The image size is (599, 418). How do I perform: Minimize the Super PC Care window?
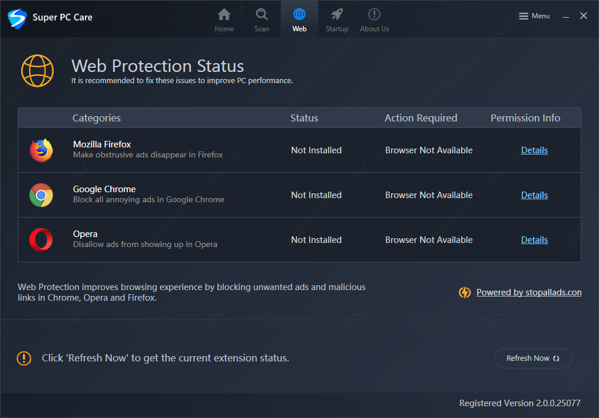pos(566,17)
